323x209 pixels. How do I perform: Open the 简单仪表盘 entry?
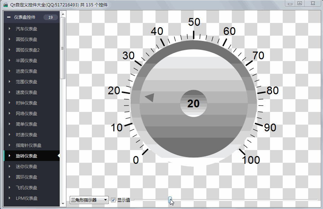[32, 124]
